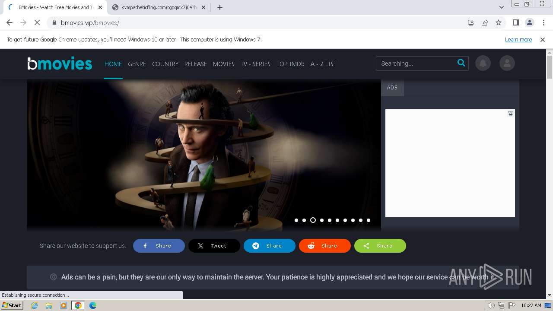
Task: Open TOP IMDb list
Action: [290, 64]
